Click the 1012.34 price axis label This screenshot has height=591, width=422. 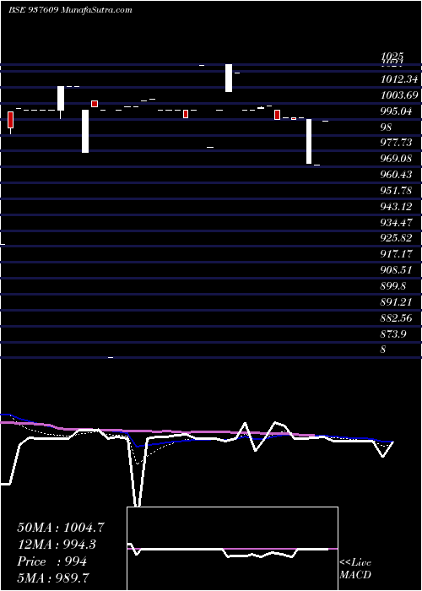pos(399,79)
